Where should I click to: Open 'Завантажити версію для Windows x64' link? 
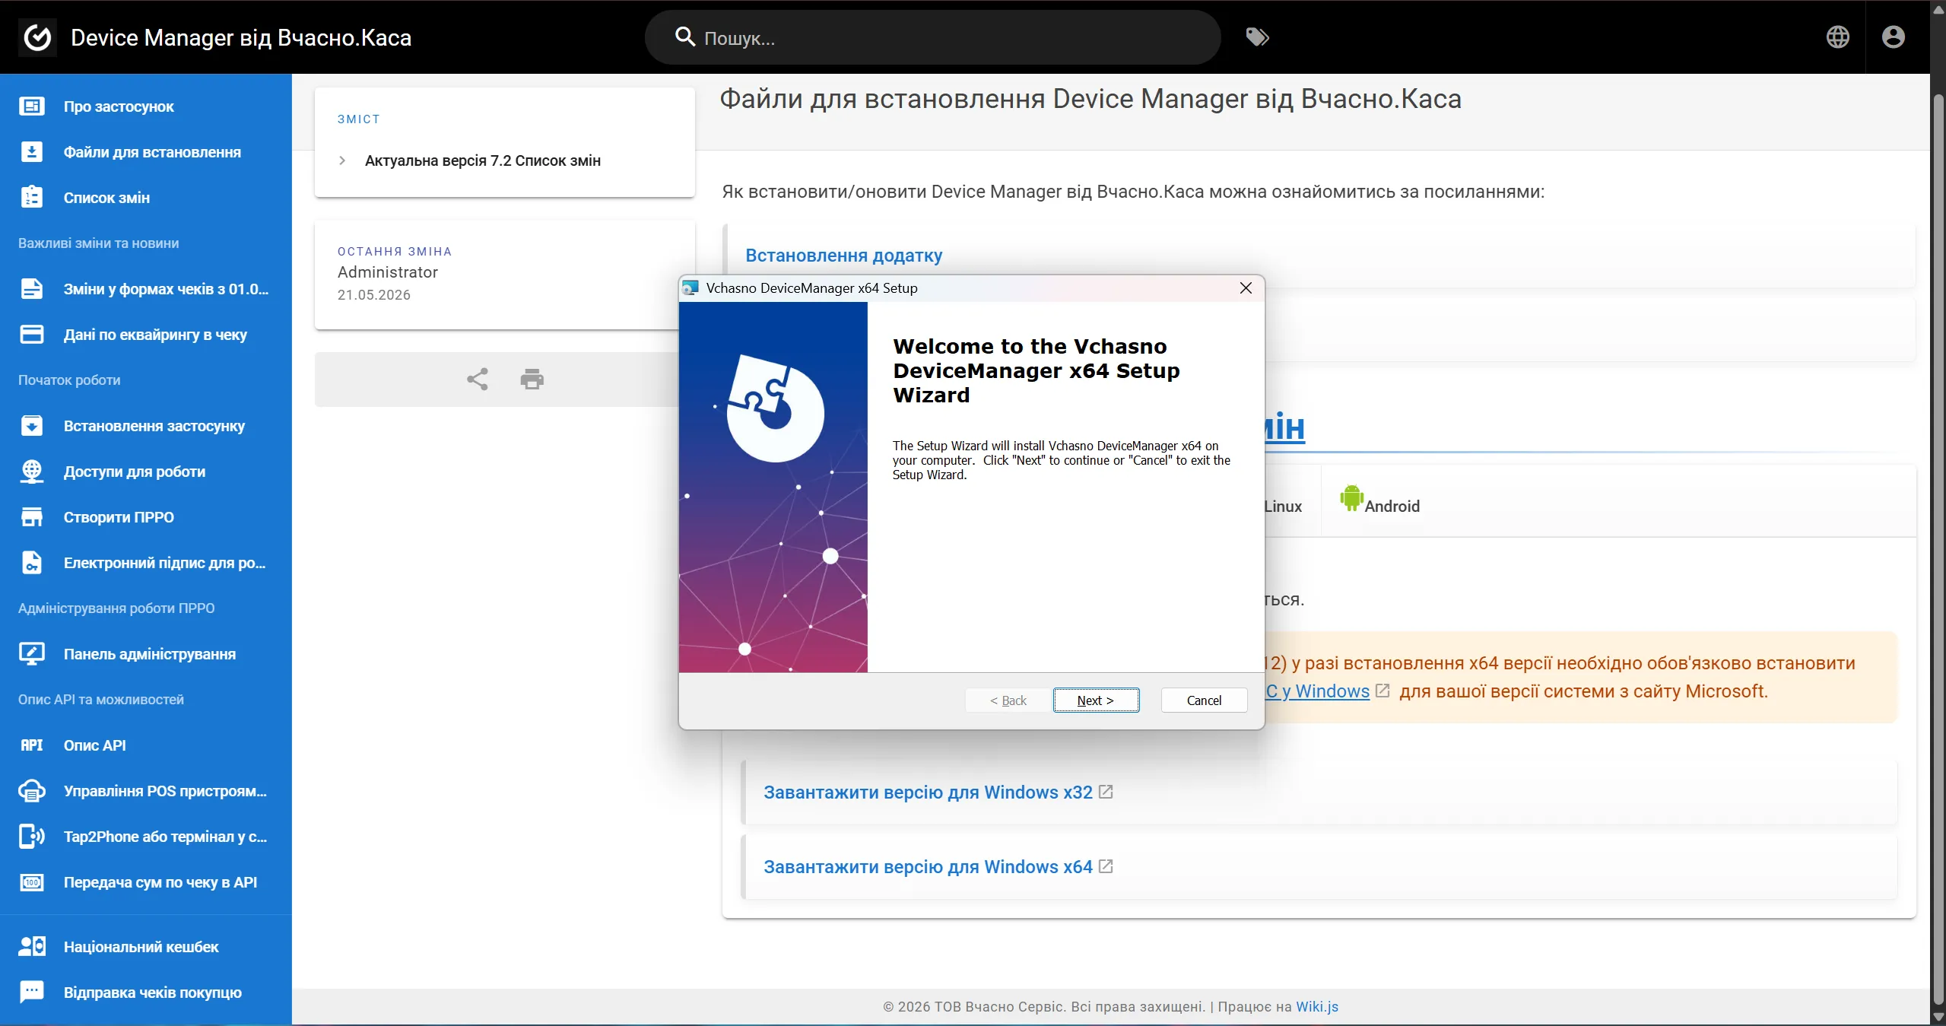(x=928, y=867)
